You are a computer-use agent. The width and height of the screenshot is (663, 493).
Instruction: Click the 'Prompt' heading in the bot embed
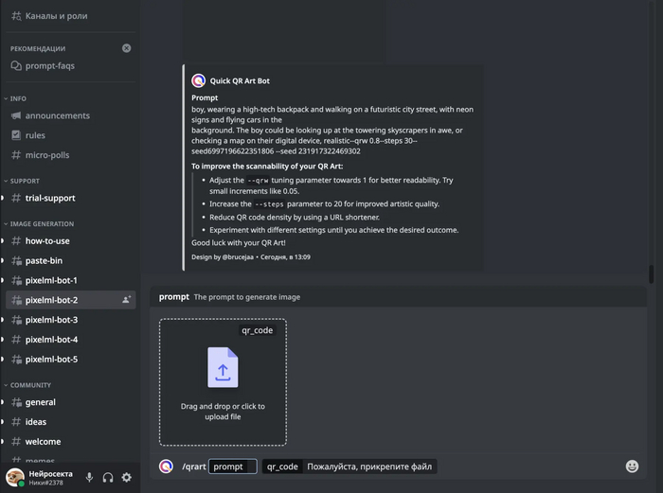pos(205,97)
